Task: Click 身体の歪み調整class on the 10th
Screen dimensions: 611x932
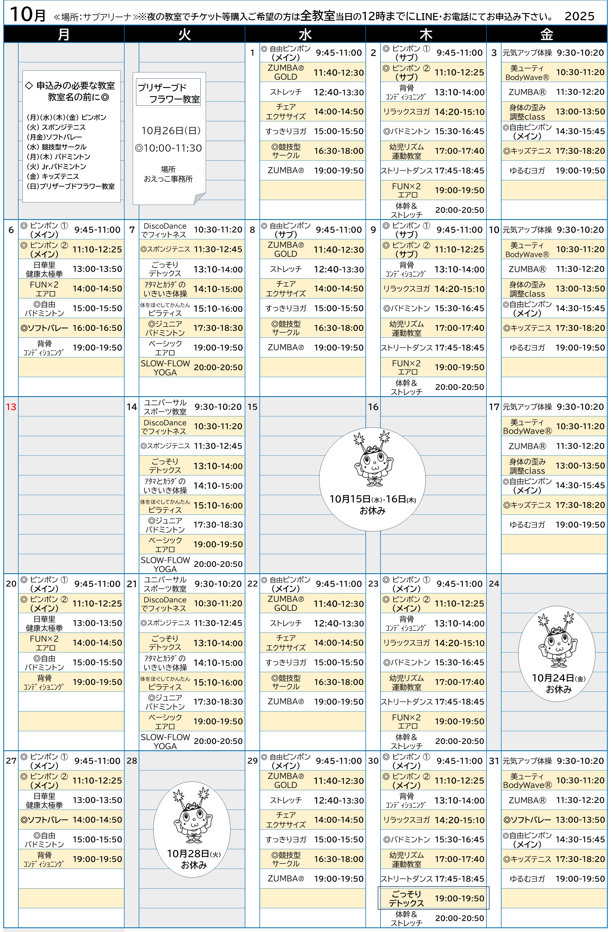Action: coord(527,289)
